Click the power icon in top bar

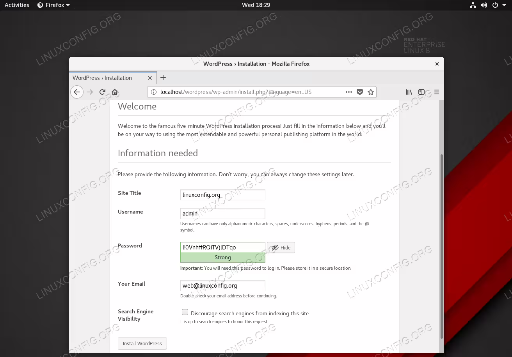(x=495, y=5)
